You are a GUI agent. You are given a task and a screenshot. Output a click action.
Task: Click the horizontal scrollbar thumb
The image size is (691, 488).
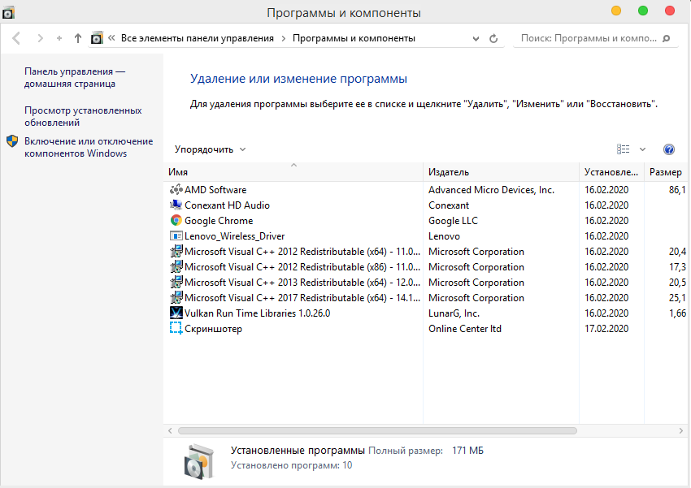[377, 431]
